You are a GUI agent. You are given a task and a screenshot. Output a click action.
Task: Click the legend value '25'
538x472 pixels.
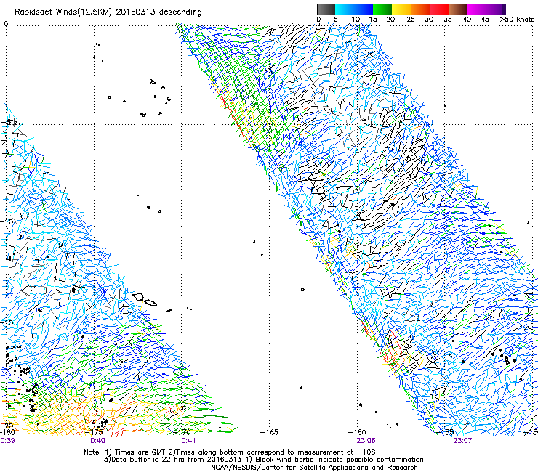tap(410, 20)
